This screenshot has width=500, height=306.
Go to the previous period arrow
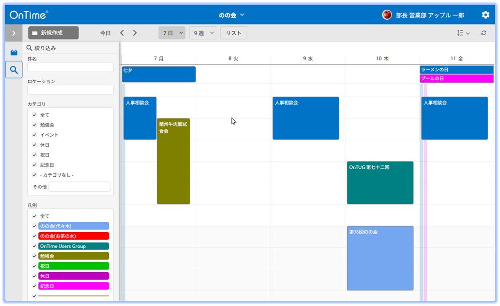pos(122,33)
